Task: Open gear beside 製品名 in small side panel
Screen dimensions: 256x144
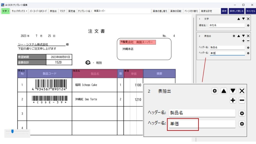Action: coord(248,48)
